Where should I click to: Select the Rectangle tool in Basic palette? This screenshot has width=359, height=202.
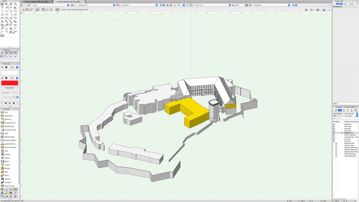11,11
